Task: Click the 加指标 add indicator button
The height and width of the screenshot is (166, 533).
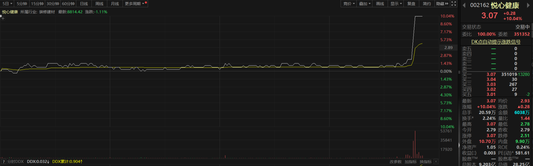Action: click(411, 162)
